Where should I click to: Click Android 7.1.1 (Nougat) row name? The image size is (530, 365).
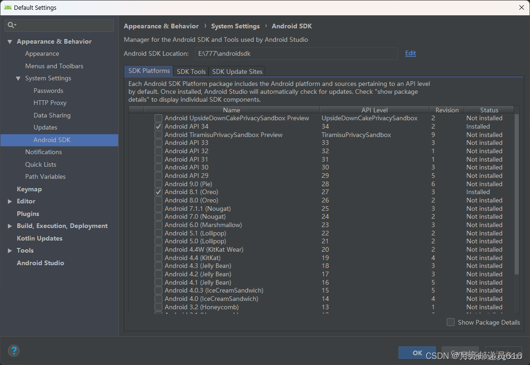198,209
